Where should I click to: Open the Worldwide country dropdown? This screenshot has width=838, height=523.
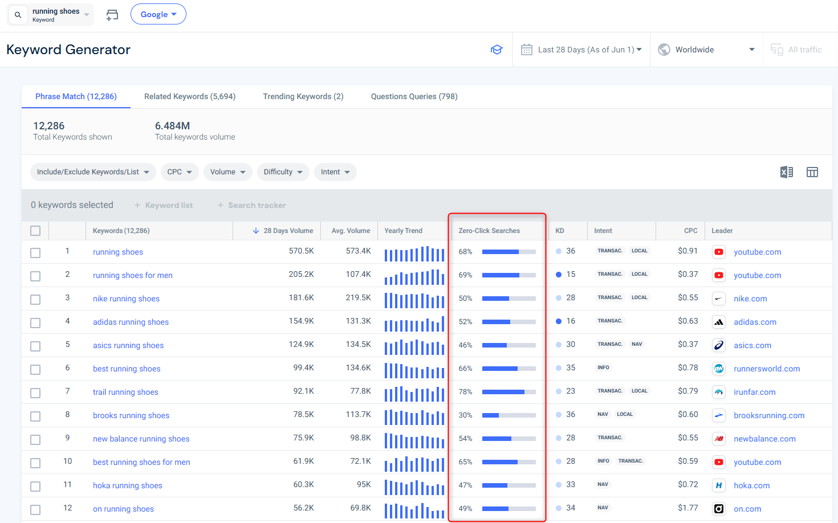[x=706, y=50]
